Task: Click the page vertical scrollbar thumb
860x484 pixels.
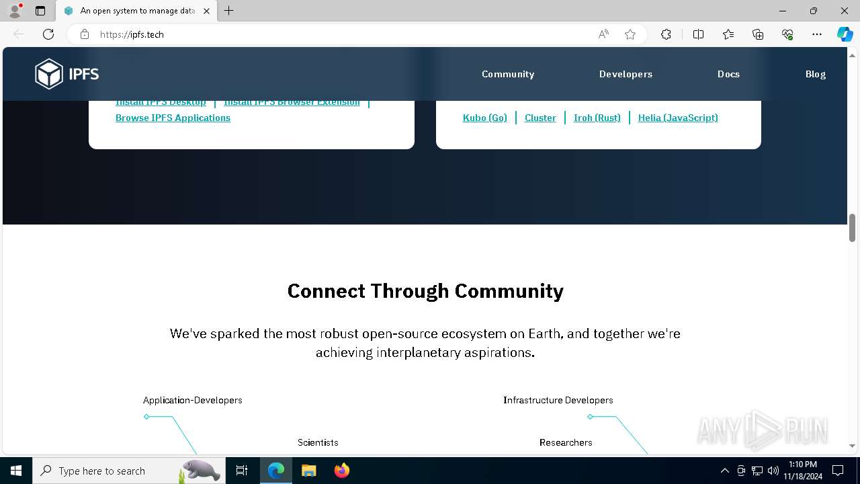Action: [852, 228]
